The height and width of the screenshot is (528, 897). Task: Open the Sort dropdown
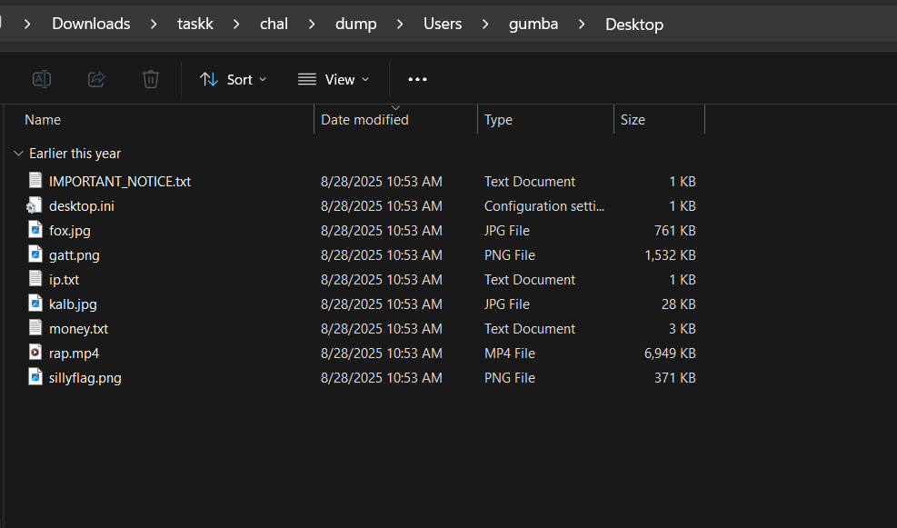233,79
